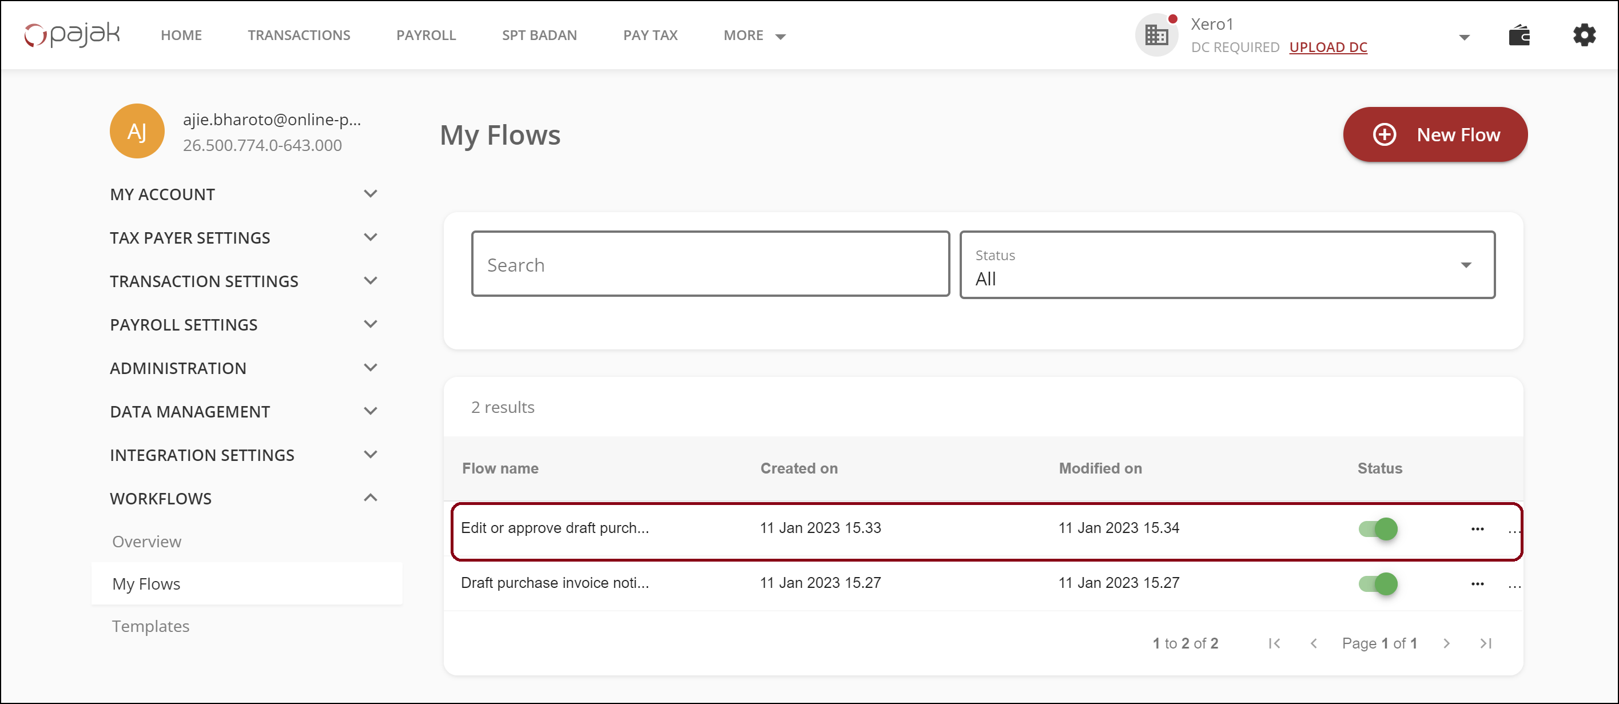Viewport: 1619px width, 704px height.
Task: Open three-dot menu for Edit or approve flow
Action: click(x=1477, y=529)
